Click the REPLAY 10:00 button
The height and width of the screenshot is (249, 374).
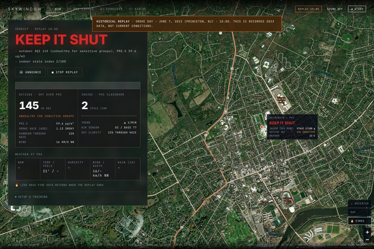309,9
